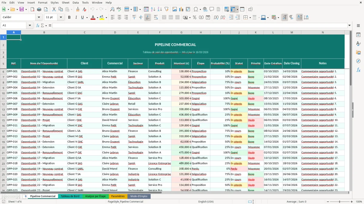
Task: Open the Borders dropdown arrow
Action: click(x=251, y=18)
